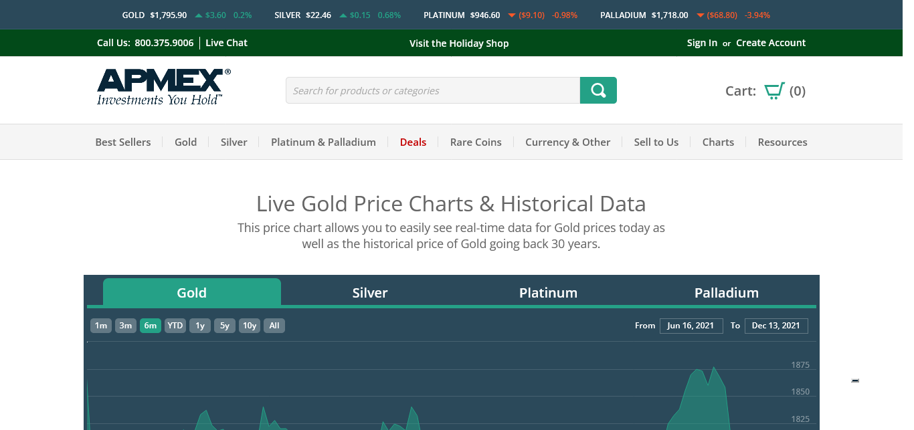Open the Deals menu item

(x=413, y=142)
